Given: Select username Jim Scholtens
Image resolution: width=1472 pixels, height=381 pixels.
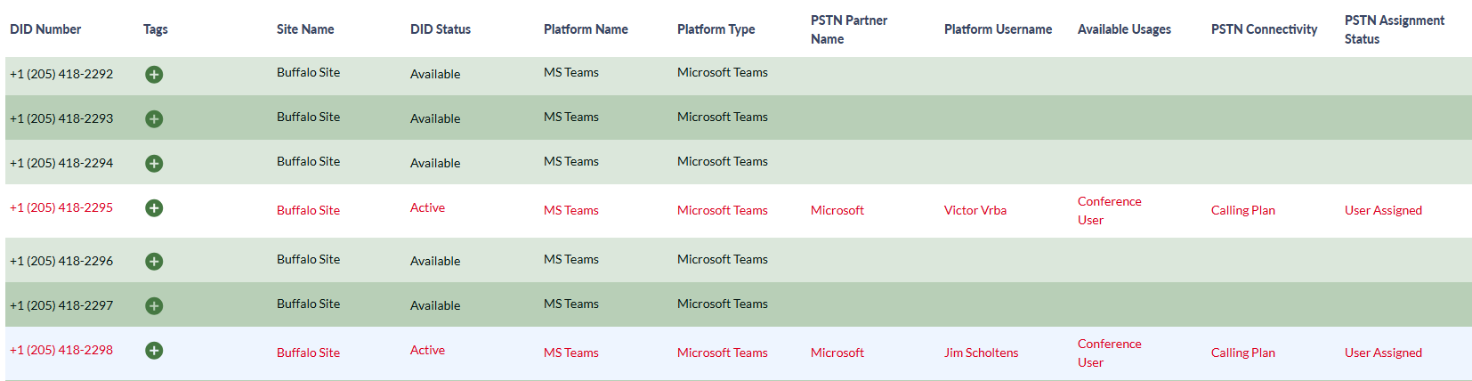Looking at the screenshot, I should (x=981, y=353).
